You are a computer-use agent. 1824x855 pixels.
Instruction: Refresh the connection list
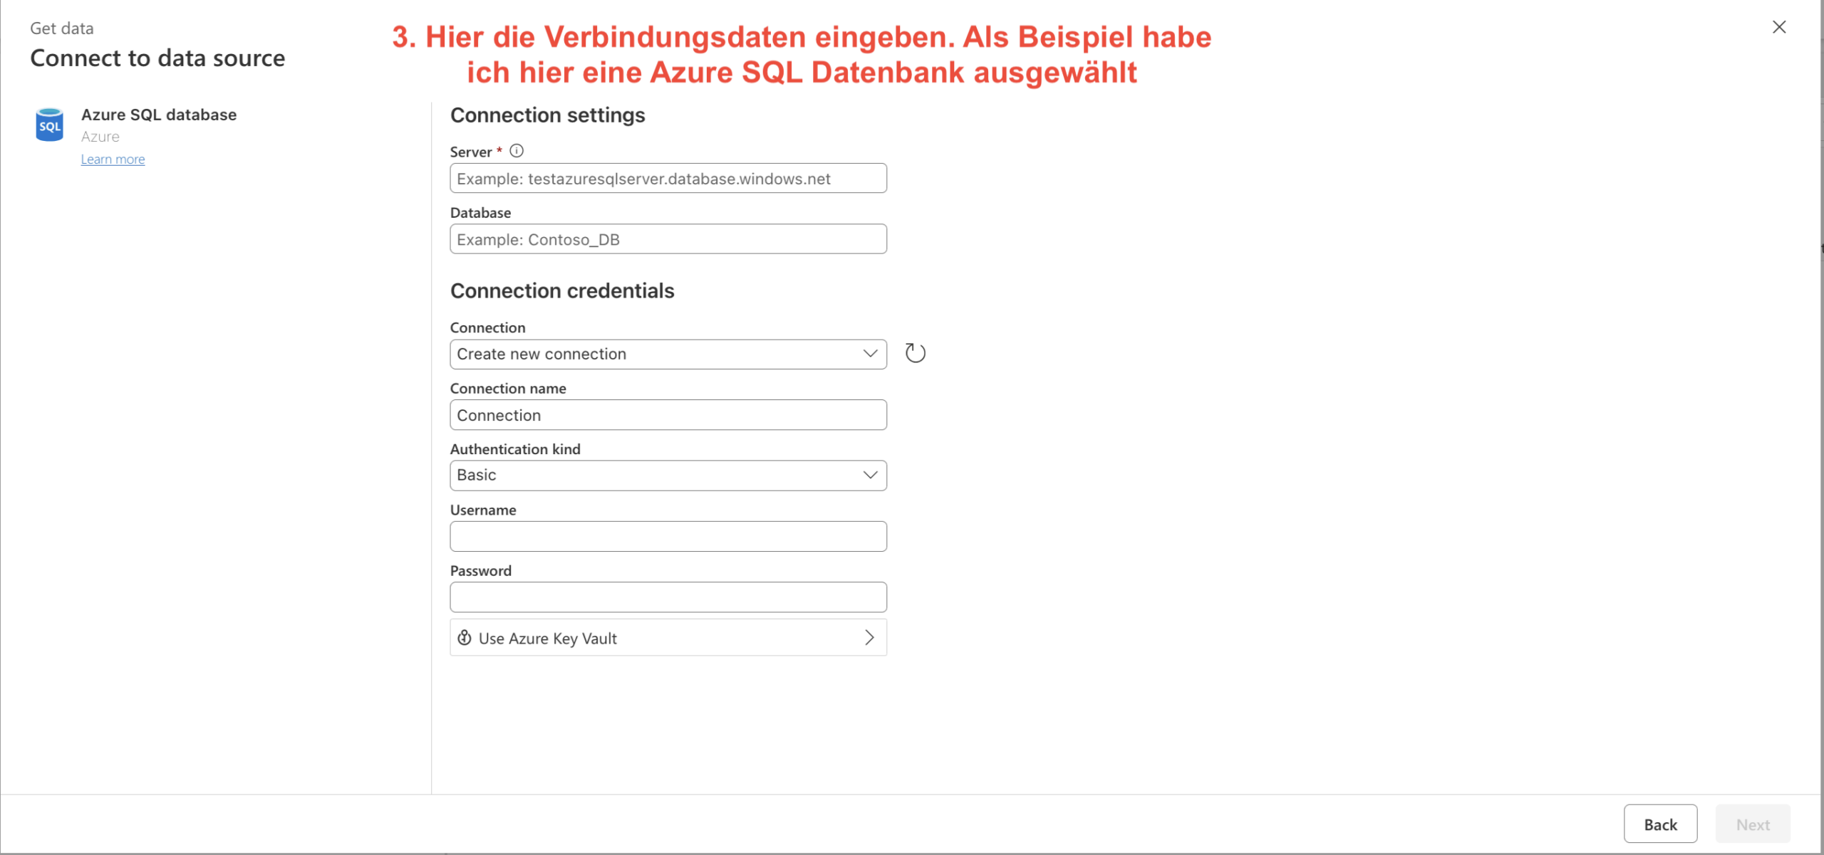(915, 353)
